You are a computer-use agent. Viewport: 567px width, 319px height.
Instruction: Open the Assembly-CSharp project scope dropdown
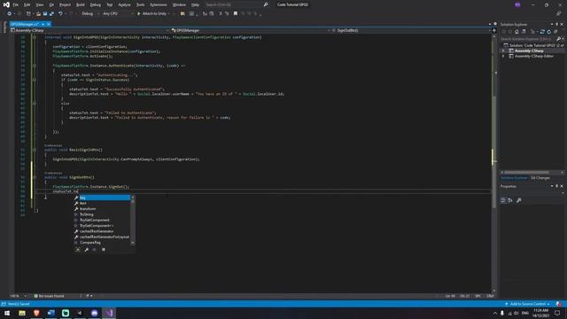90,30
